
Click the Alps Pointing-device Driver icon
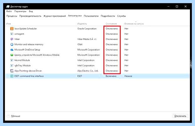coord(12,71)
